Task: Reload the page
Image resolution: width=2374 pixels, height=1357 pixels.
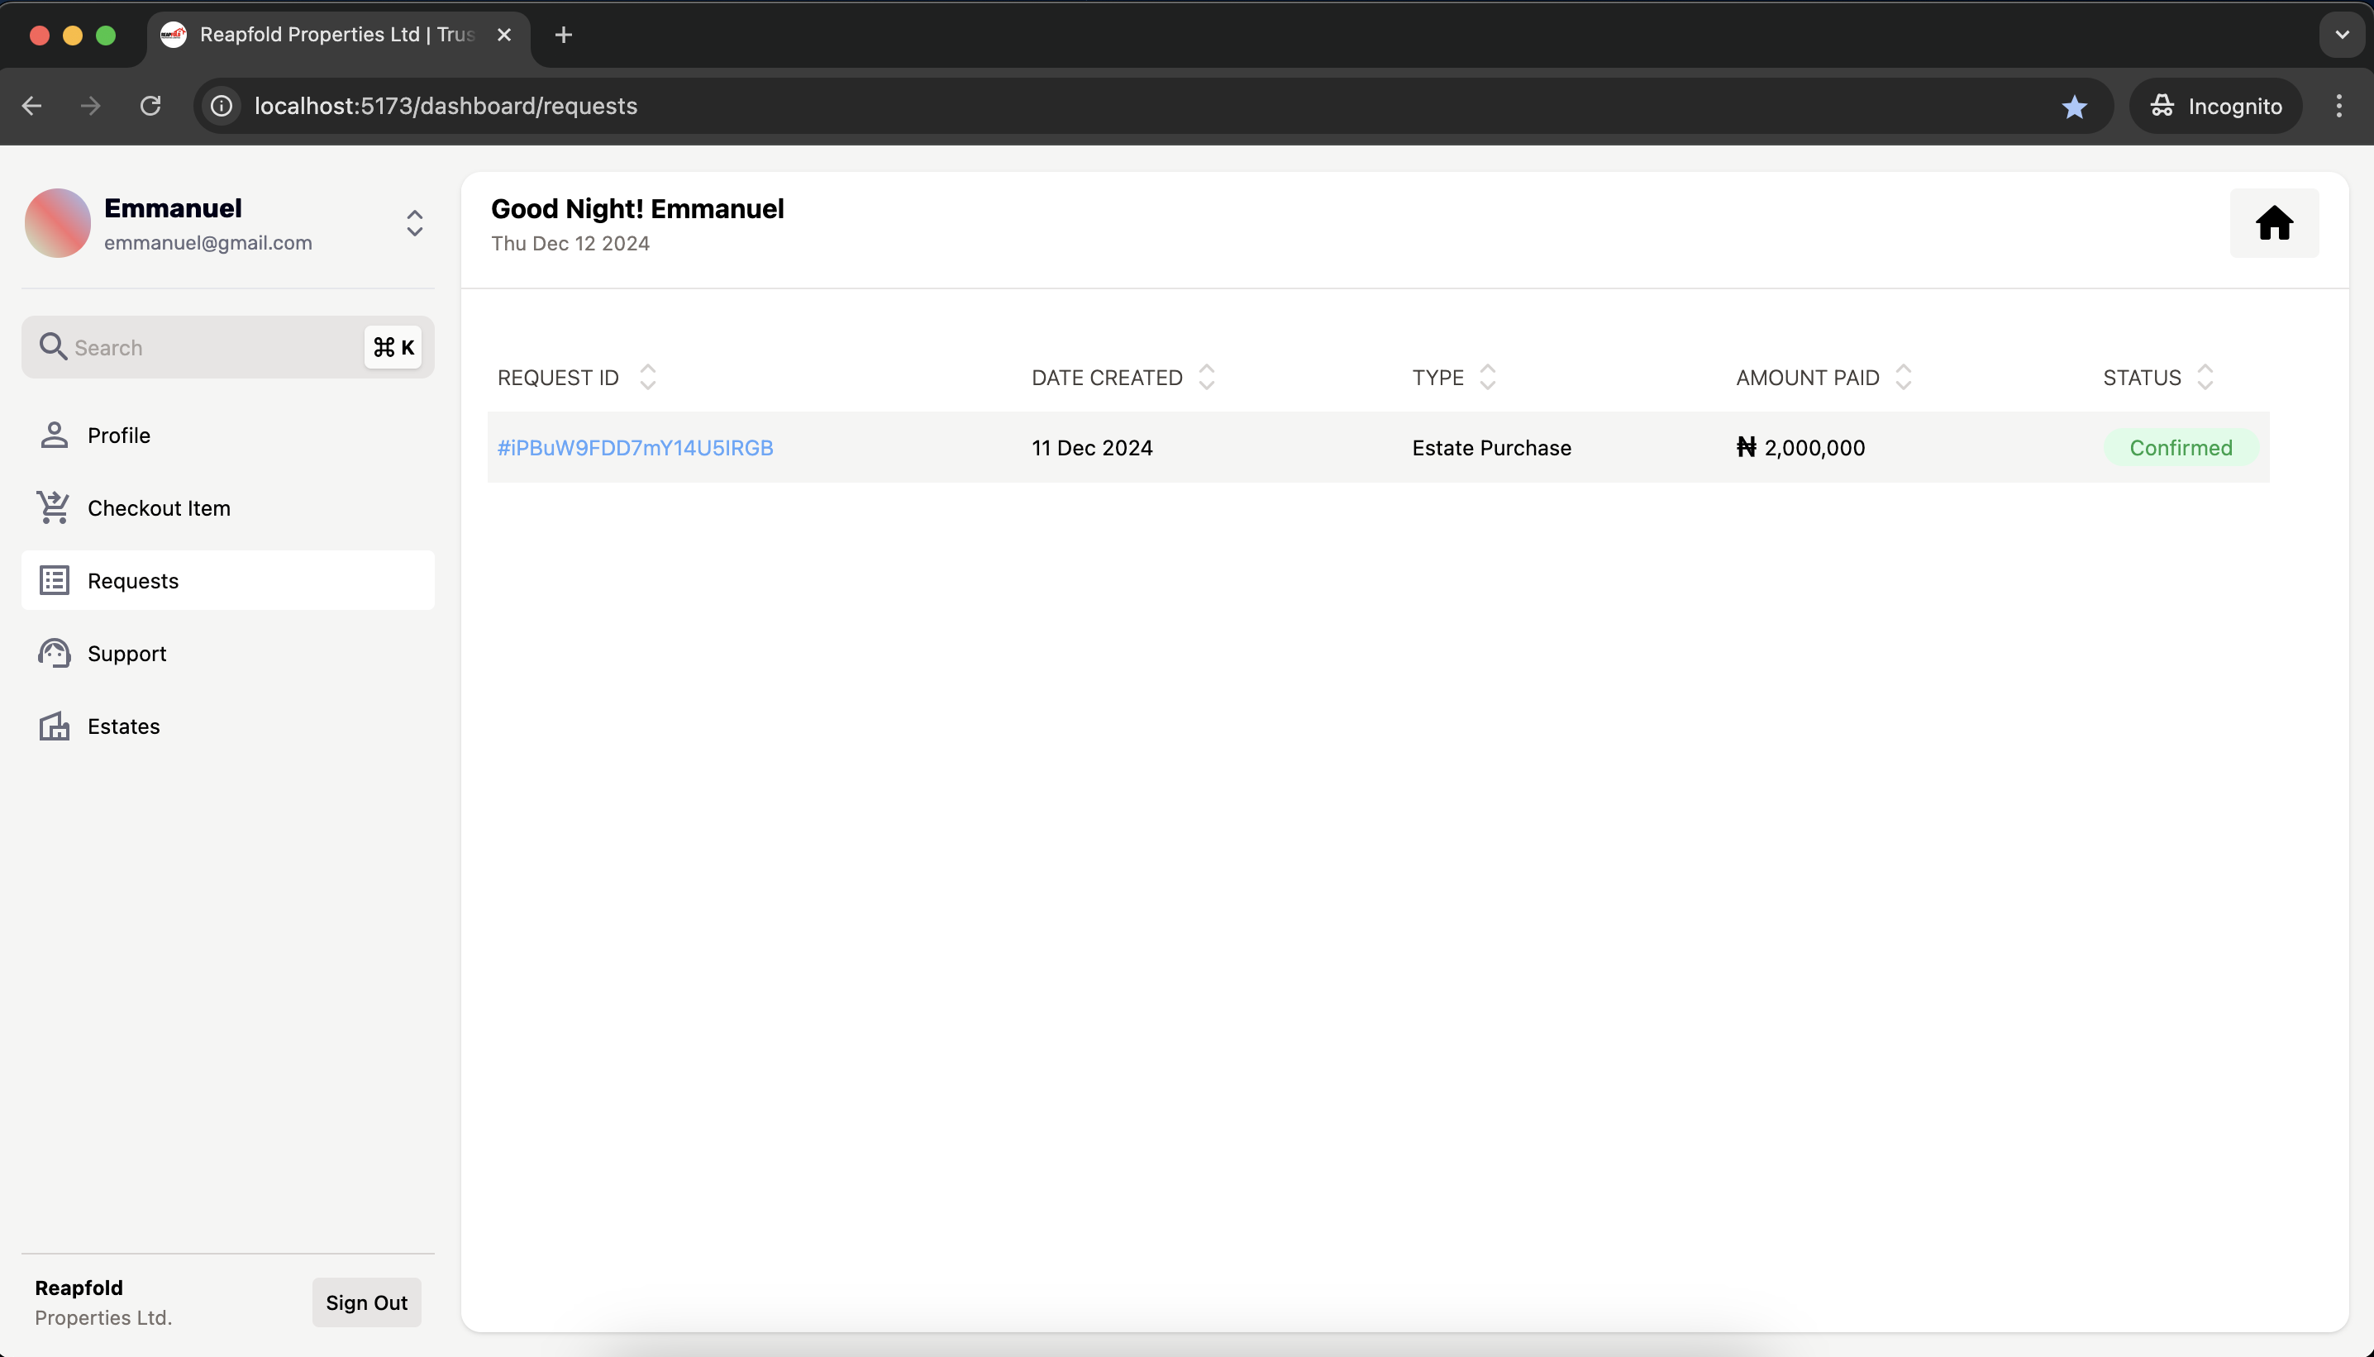Action: (x=150, y=107)
